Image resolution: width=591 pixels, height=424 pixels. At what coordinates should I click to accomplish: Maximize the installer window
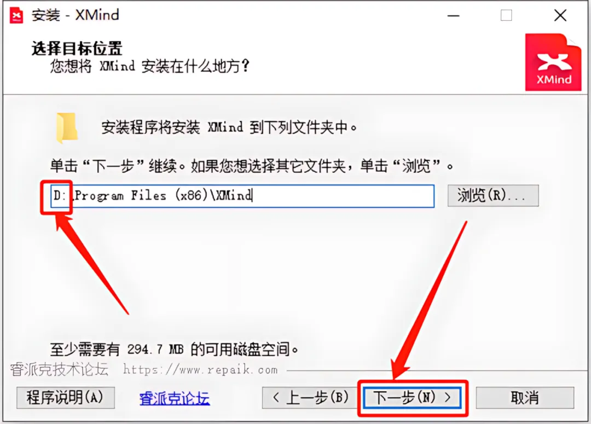506,16
